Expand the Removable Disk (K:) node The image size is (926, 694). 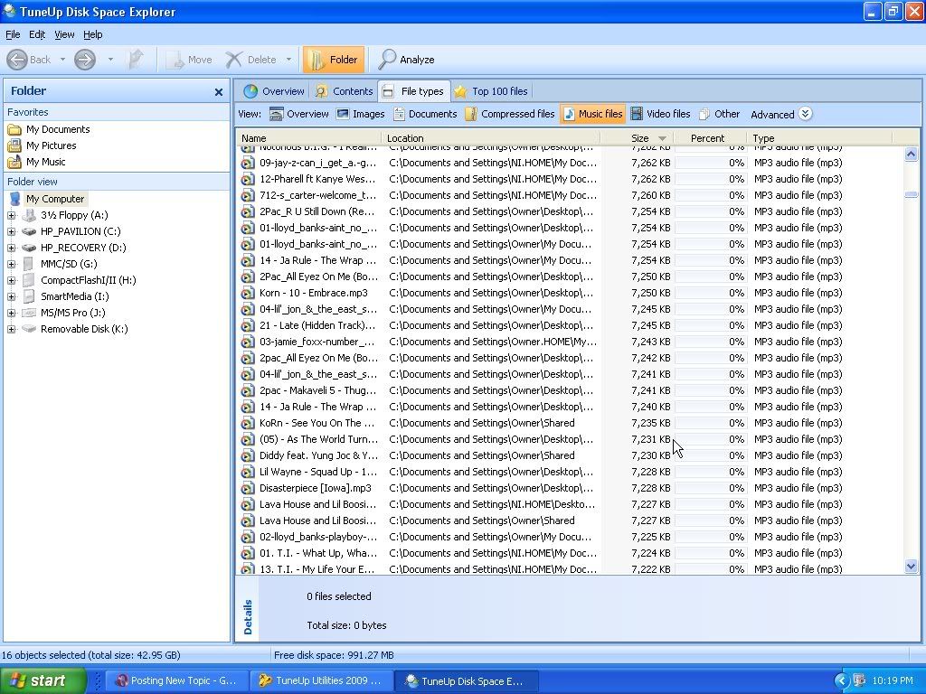11,329
